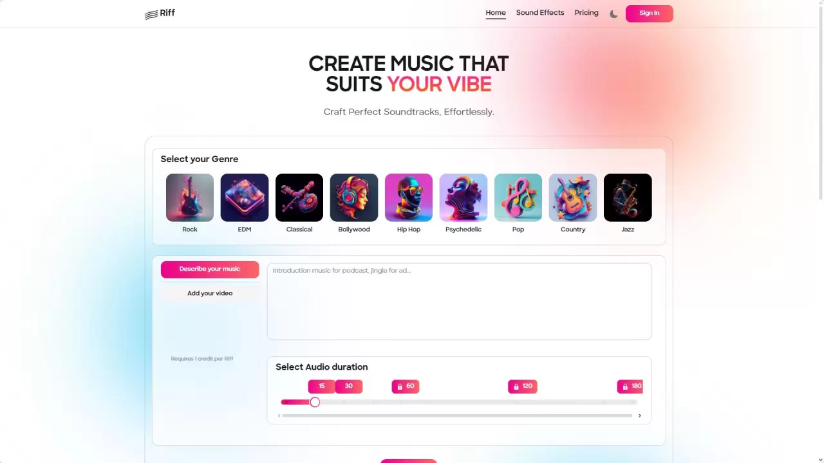Select the Country genre icon
The height and width of the screenshot is (463, 824).
(573, 197)
